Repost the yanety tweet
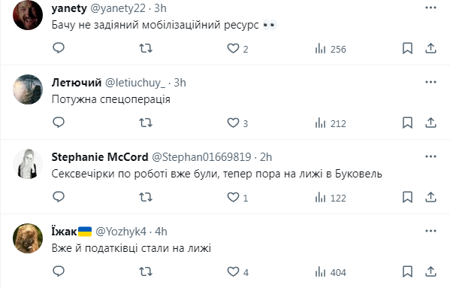Image resolution: width=450 pixels, height=288 pixels. pyautogui.click(x=146, y=48)
